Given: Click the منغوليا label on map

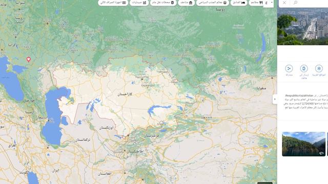Looking at the screenshot, I should pos(261,88).
